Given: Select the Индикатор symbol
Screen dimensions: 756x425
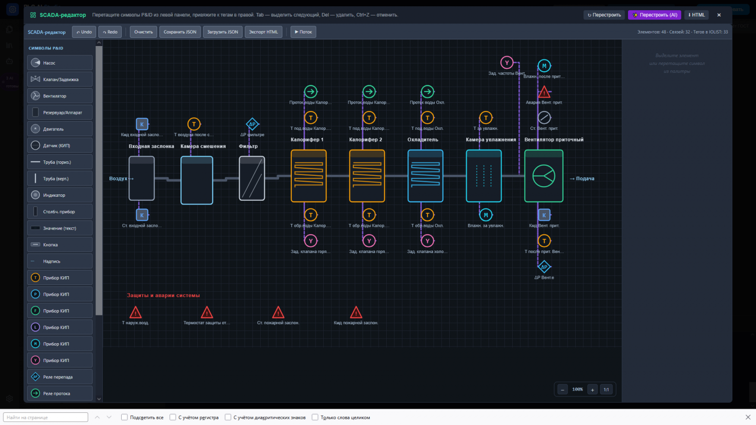Looking at the screenshot, I should pos(60,195).
